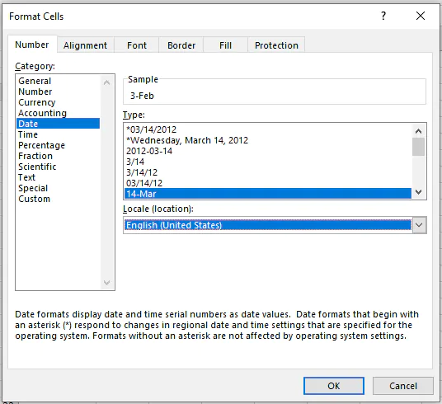Choose the Text category
This screenshot has width=442, height=404.
pyautogui.click(x=58, y=177)
